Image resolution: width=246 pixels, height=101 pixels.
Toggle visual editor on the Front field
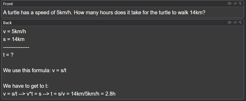click(229, 3)
